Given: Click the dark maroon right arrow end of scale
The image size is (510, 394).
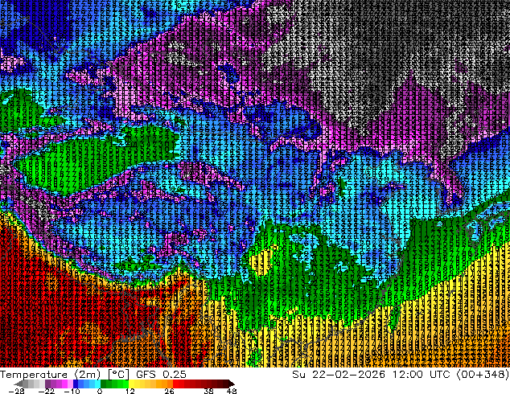Looking at the screenshot, I should 232,384.
